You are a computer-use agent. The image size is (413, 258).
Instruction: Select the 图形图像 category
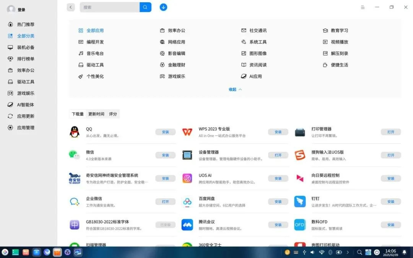(254, 54)
